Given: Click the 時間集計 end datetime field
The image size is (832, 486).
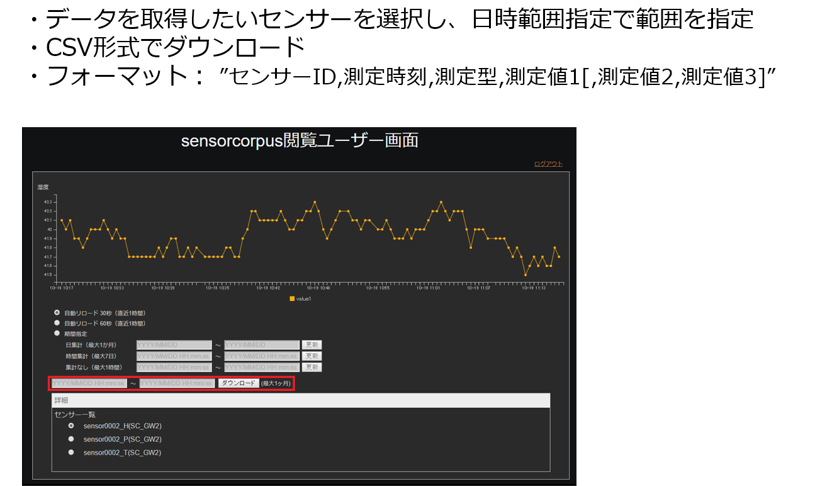Looking at the screenshot, I should click(x=262, y=356).
